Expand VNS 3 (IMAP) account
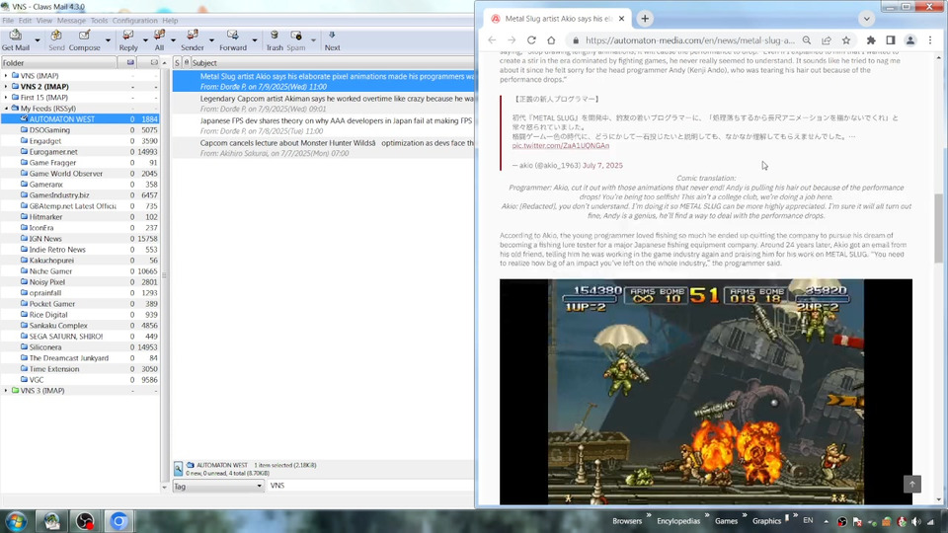This screenshot has height=533, width=948. pos(6,391)
